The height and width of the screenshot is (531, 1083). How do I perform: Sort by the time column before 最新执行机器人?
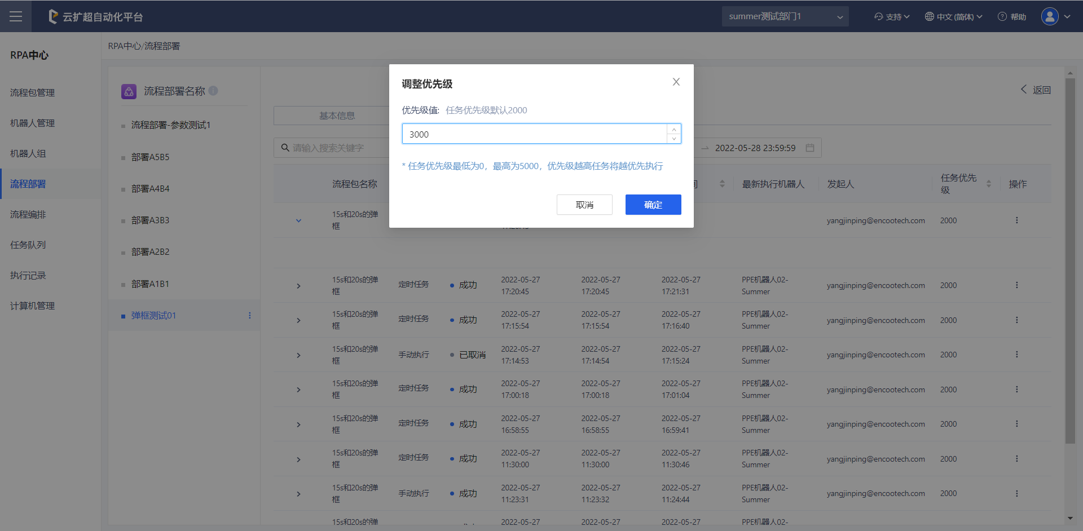pyautogui.click(x=722, y=184)
